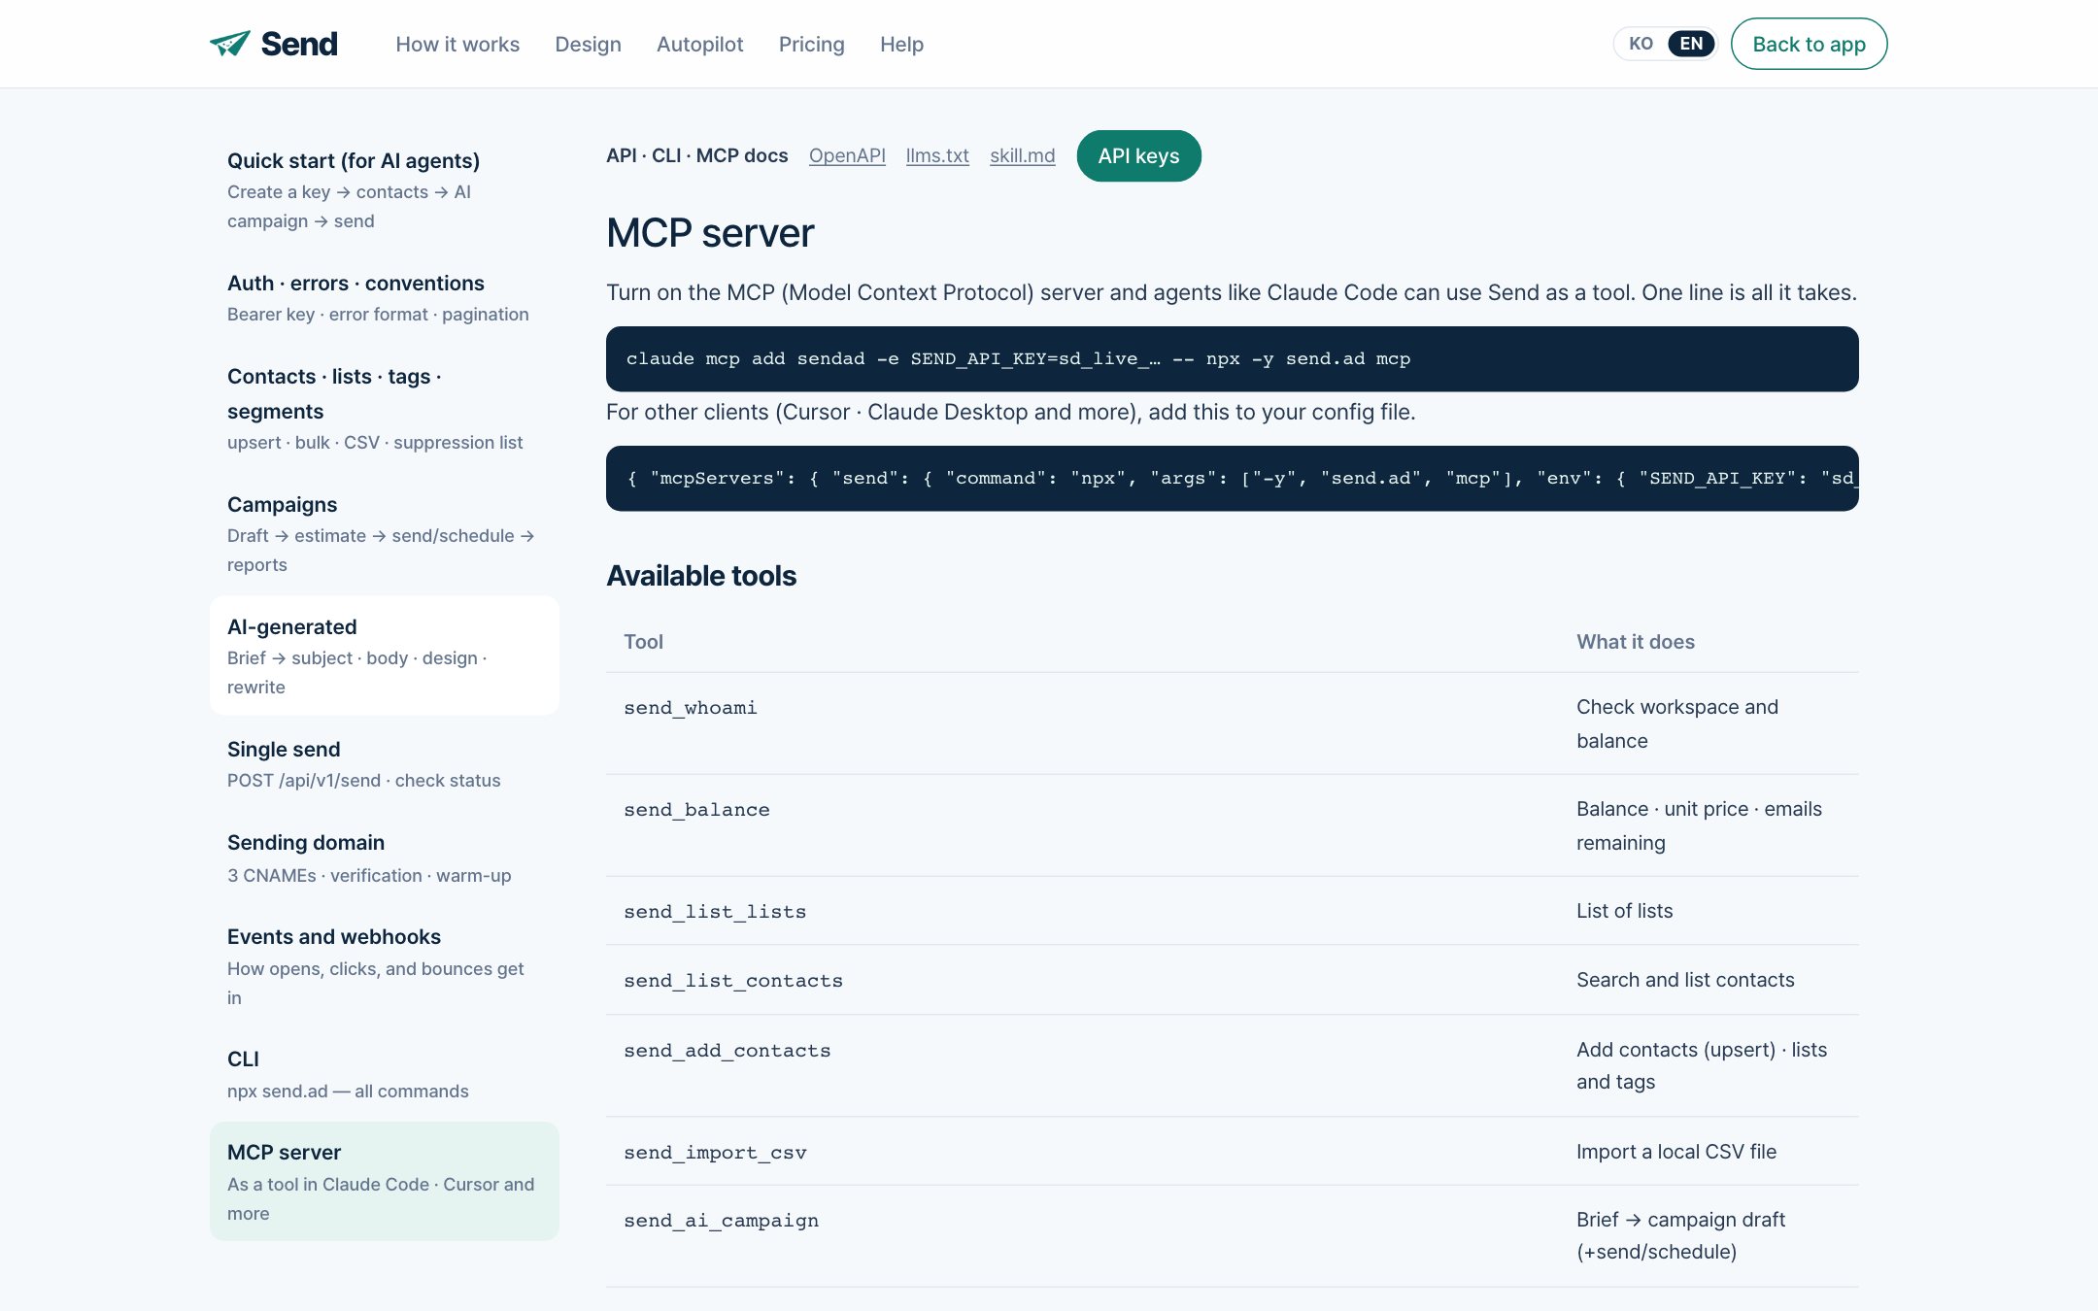Click the 'Import a local CSV file' description
The height and width of the screenshot is (1311, 2098).
point(1676,1152)
